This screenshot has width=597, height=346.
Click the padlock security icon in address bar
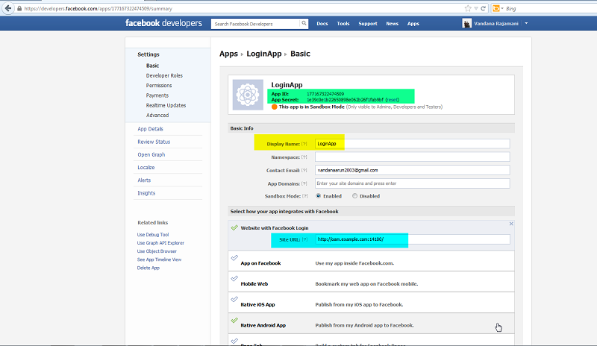19,8
